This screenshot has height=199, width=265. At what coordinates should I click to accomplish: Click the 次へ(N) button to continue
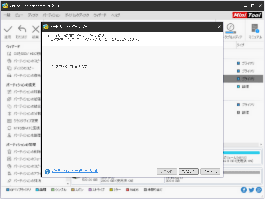(188, 172)
